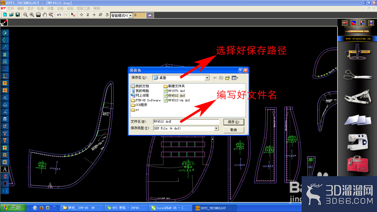Click the sewing machine icon
This screenshot has height=212, width=377.
coord(357,142)
